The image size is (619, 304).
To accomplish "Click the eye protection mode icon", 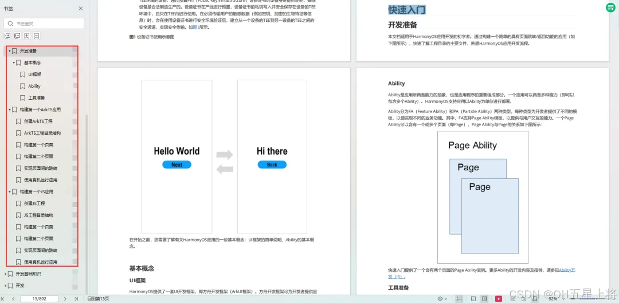I will pyautogui.click(x=440, y=298).
